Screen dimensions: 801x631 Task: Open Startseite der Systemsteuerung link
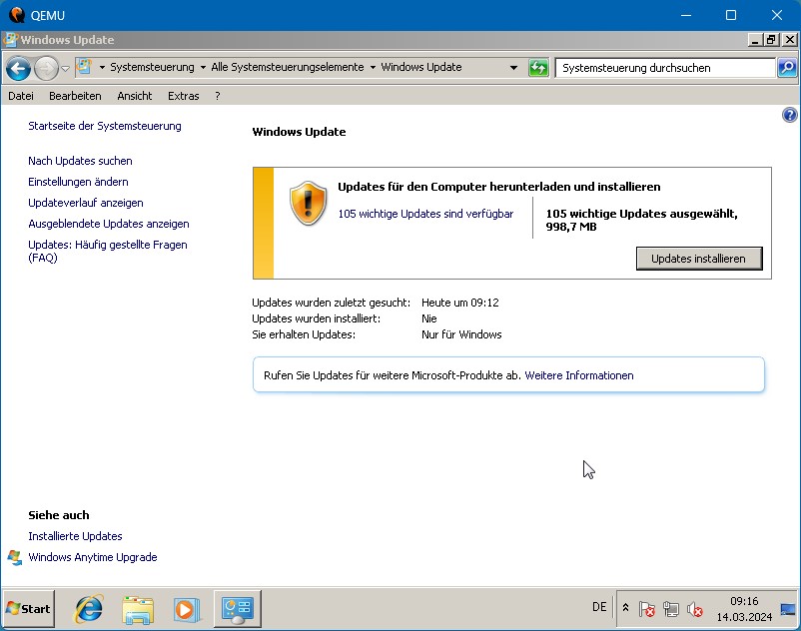105,126
